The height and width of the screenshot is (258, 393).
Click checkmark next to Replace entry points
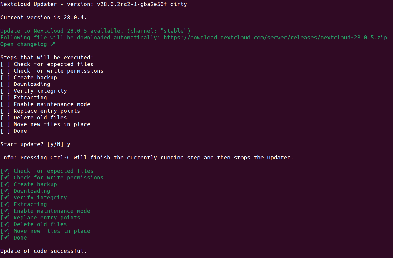7,218
